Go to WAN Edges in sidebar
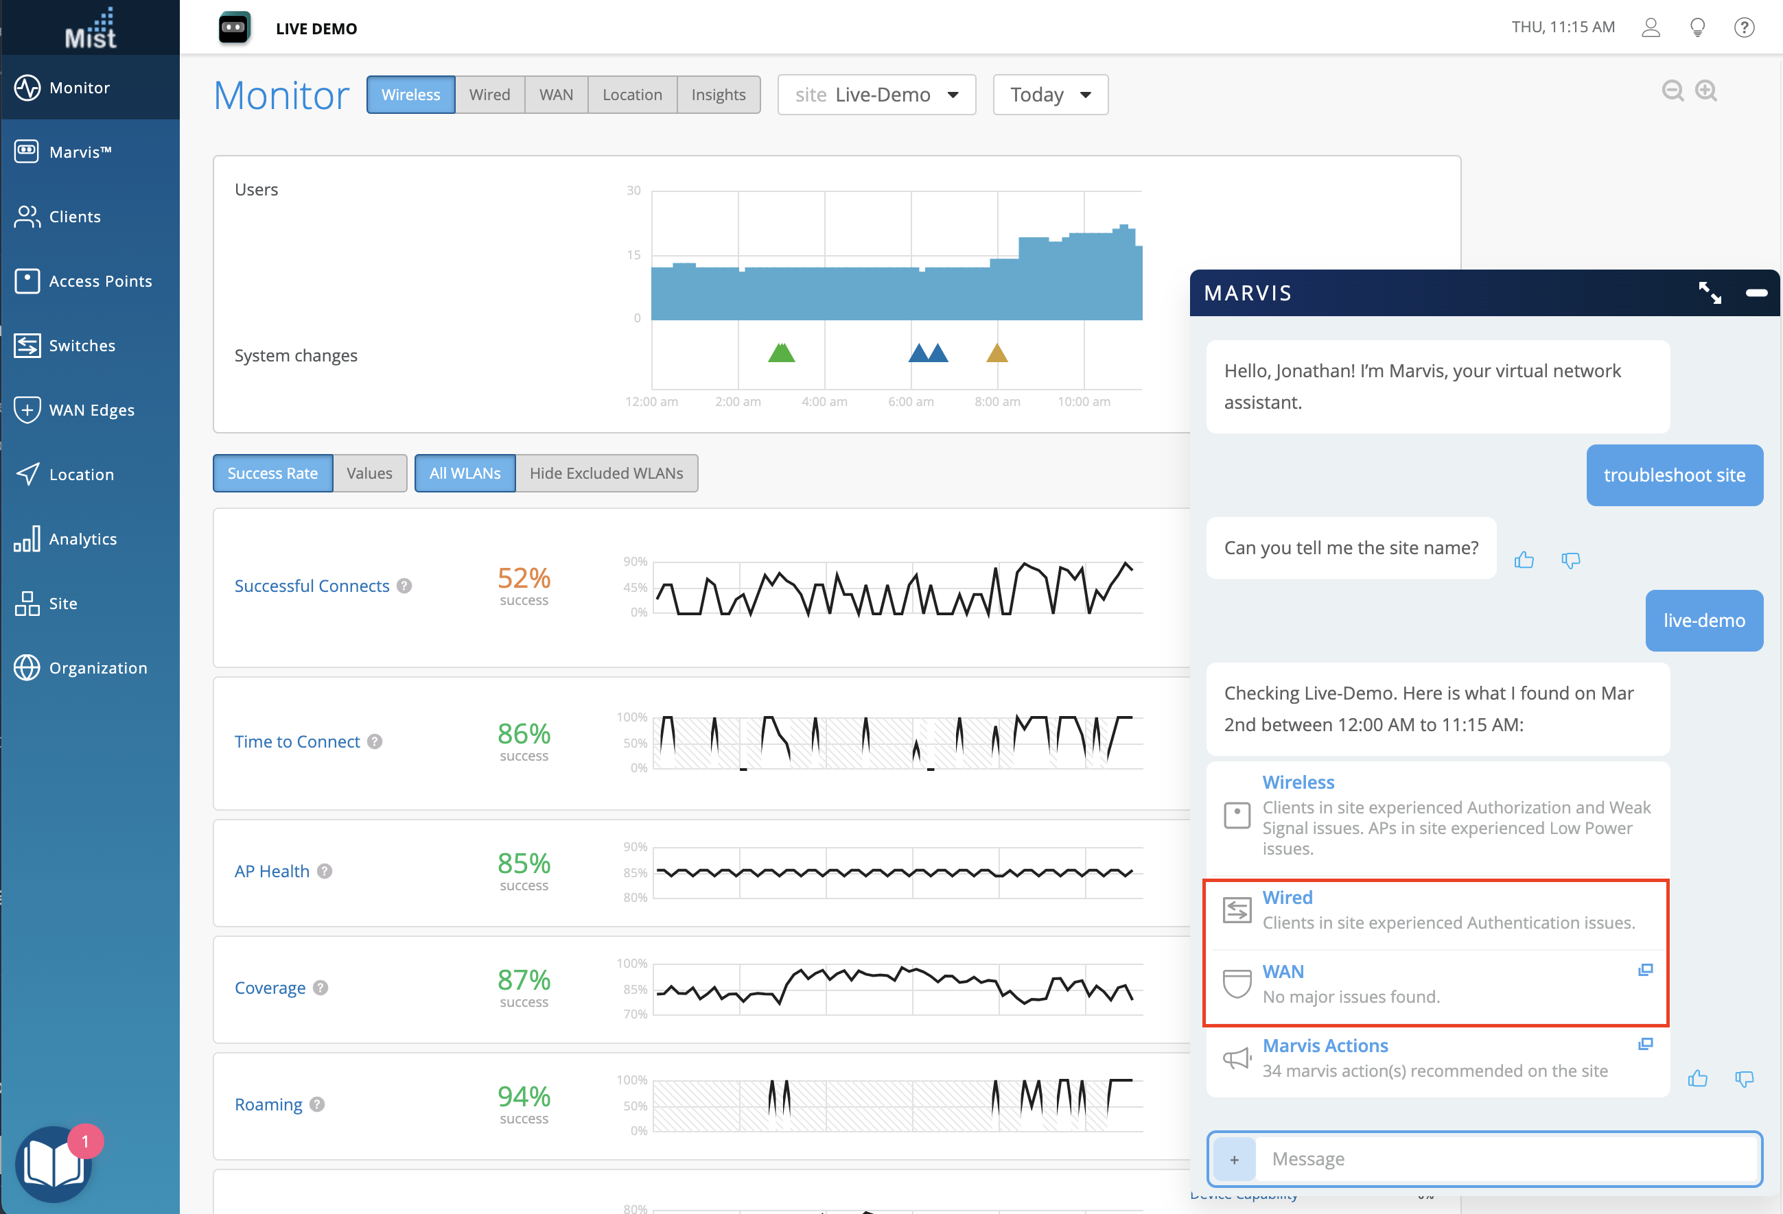 (91, 409)
